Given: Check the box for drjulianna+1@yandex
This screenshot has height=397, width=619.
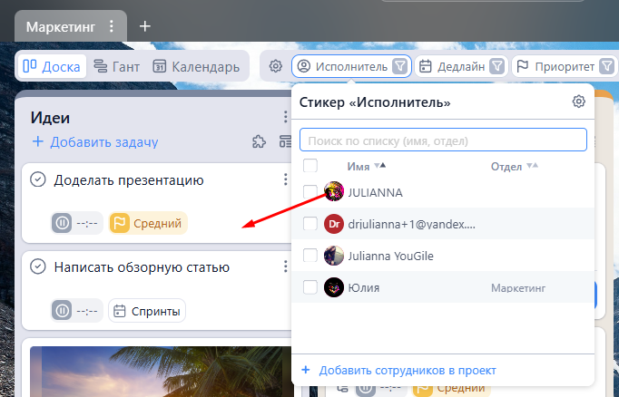Looking at the screenshot, I should point(310,224).
